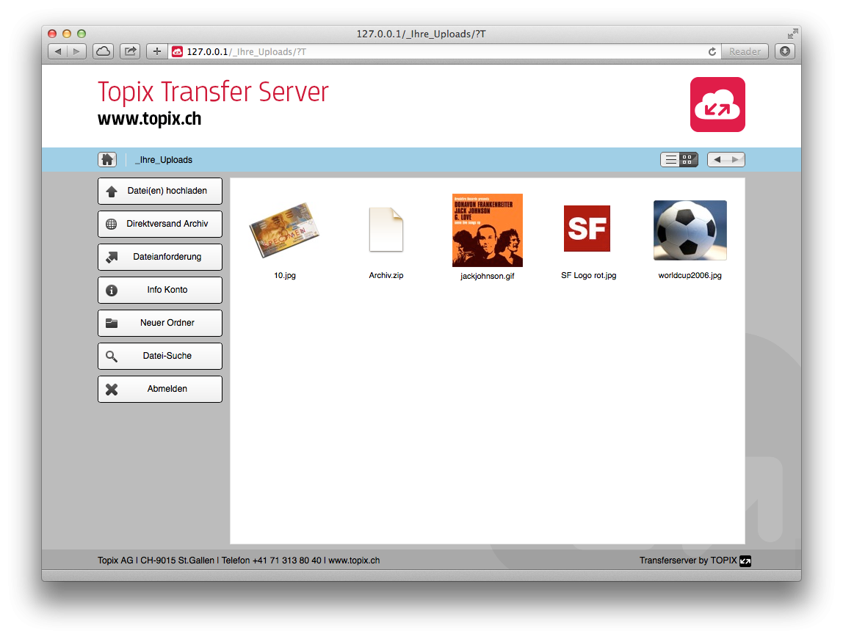Click the plus add bookmark button

[x=157, y=51]
